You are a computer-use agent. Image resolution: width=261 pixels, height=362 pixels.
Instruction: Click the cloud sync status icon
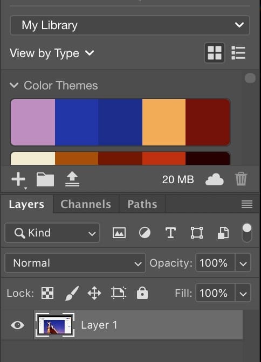[x=215, y=179]
